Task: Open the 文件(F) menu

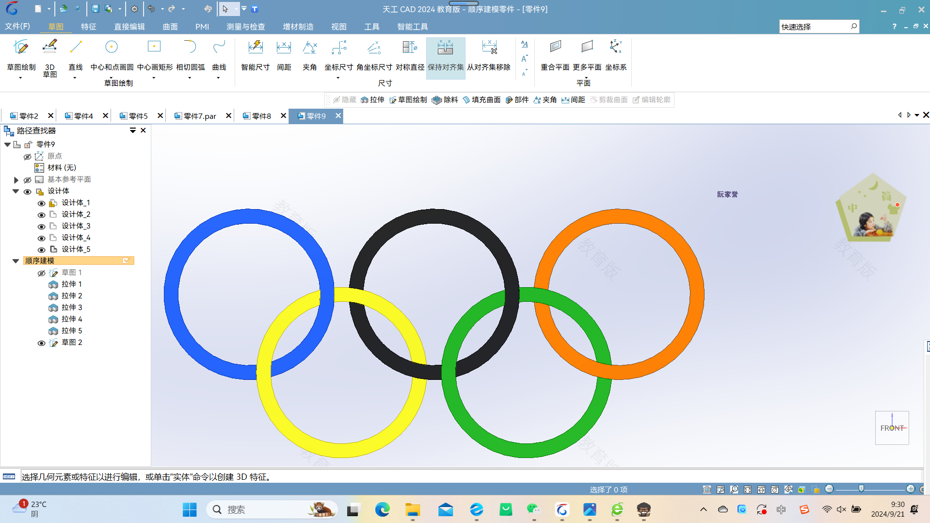Action: [x=17, y=26]
